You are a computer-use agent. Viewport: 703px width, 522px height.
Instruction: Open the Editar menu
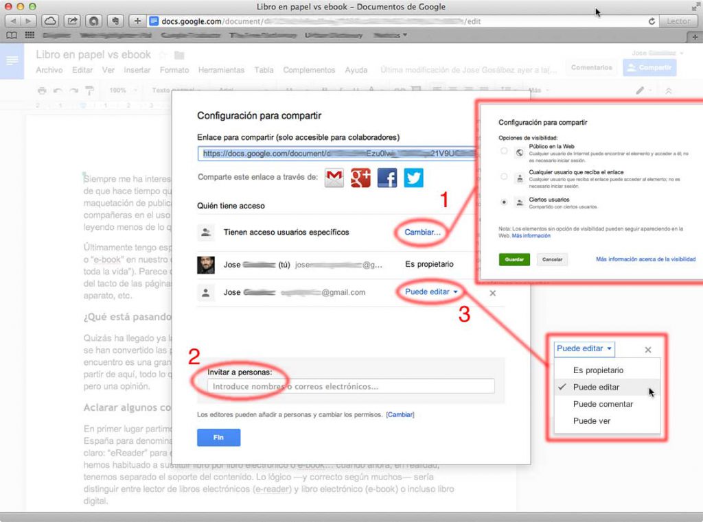(x=82, y=70)
